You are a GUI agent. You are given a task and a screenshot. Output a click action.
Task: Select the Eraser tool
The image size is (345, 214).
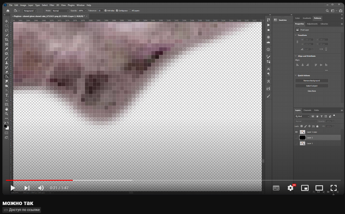tap(7, 72)
